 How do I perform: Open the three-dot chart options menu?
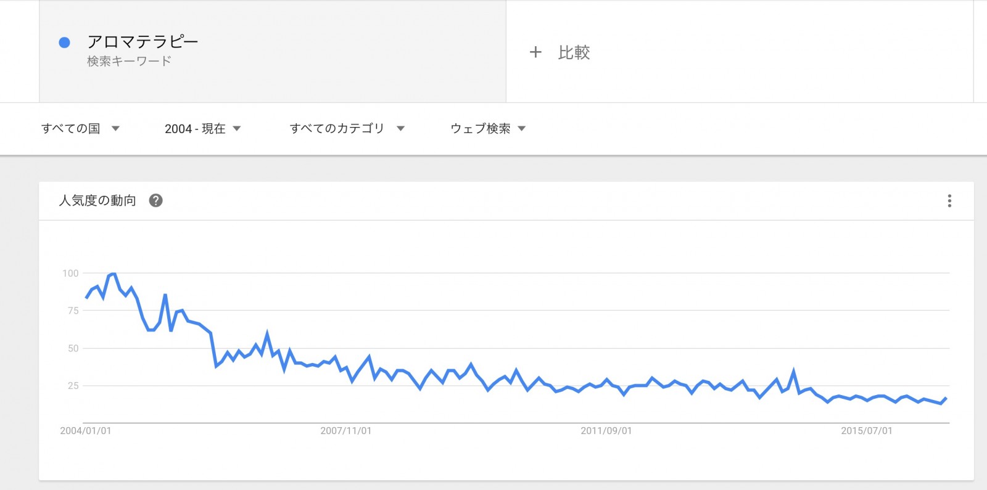(949, 200)
